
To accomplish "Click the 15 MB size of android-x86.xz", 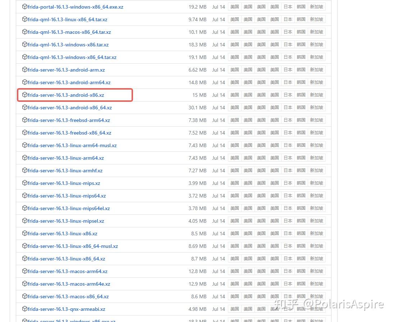I will [200, 95].
